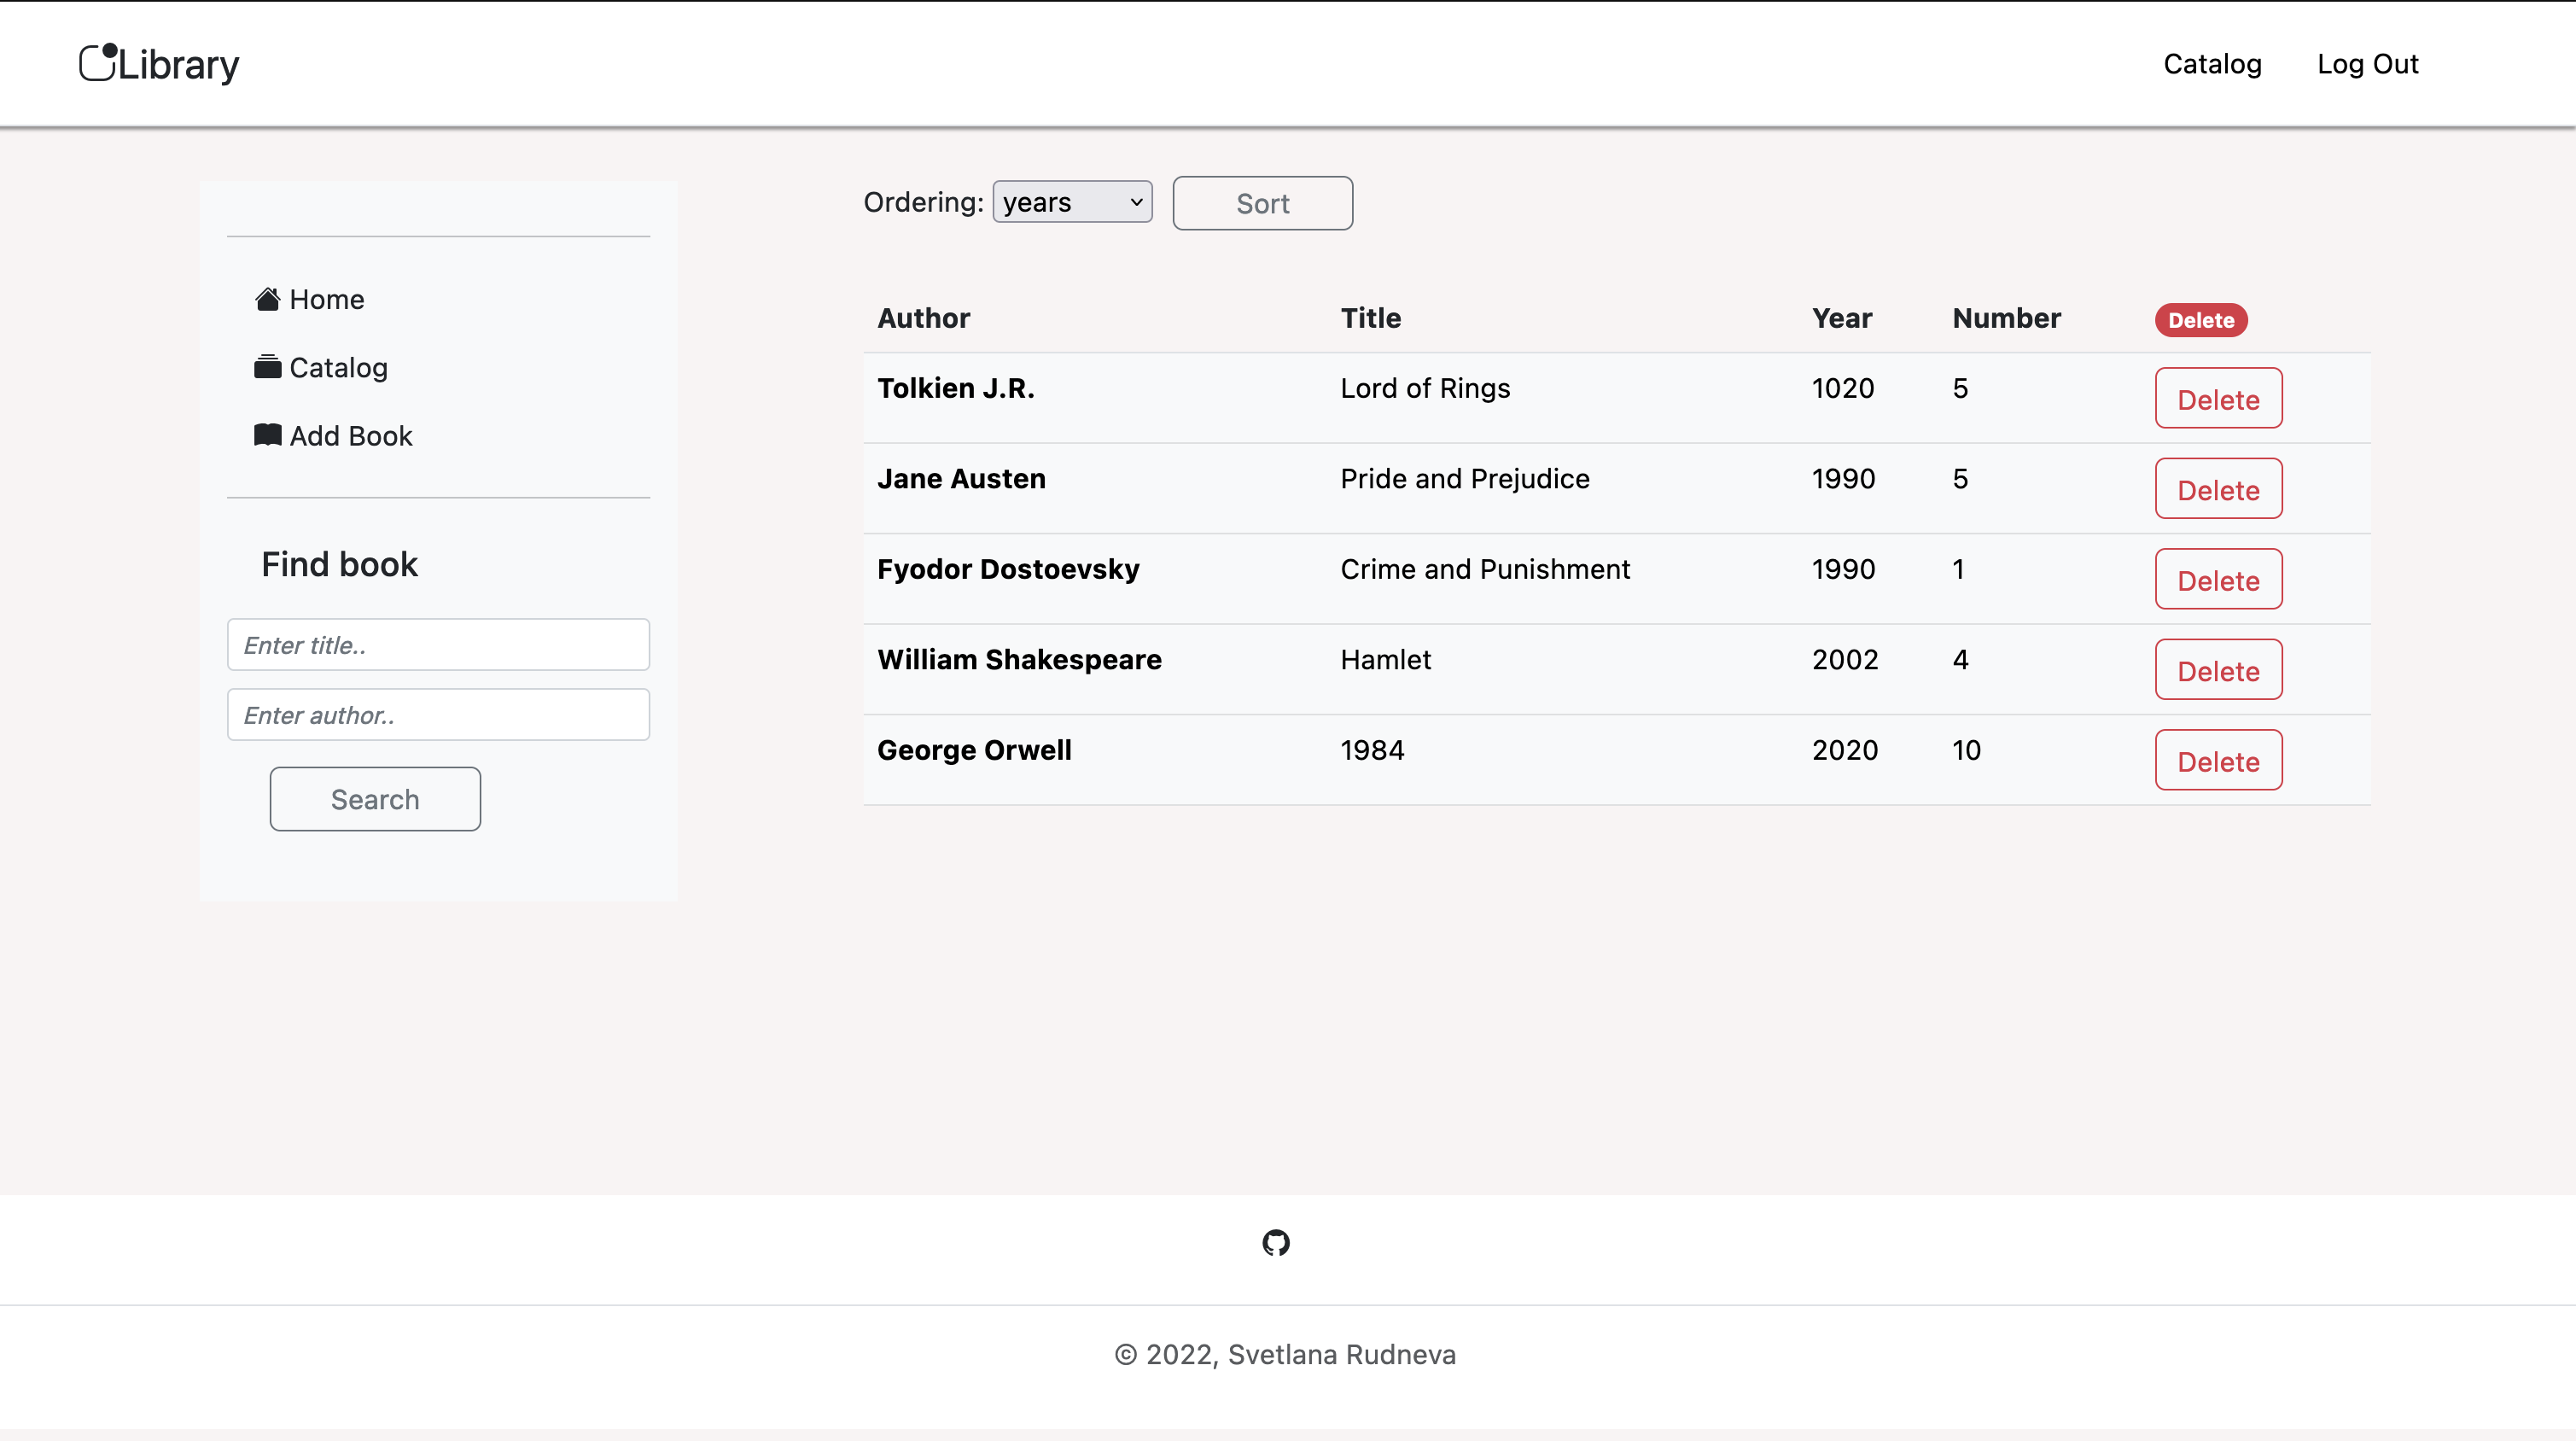Click the Search button

pos(375,799)
